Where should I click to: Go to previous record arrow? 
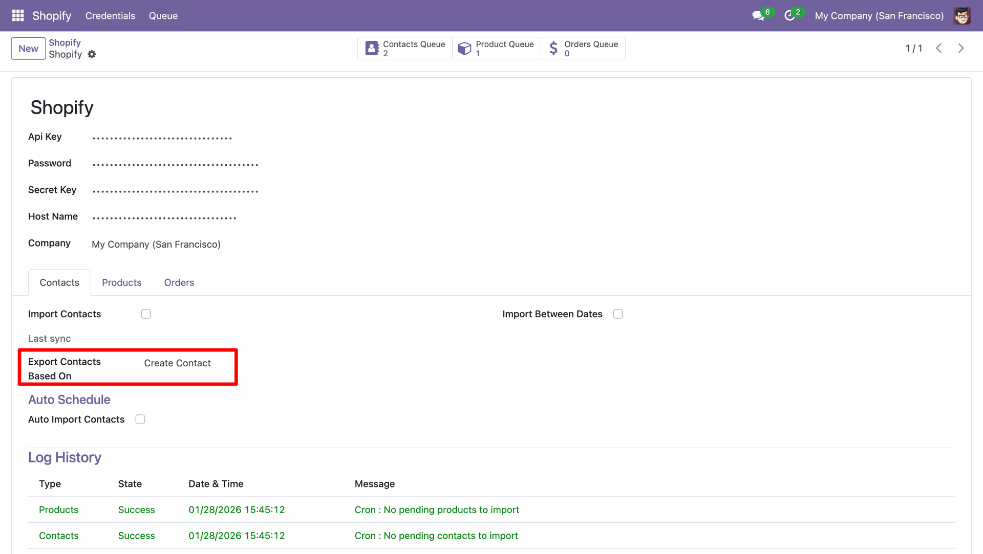coord(938,48)
